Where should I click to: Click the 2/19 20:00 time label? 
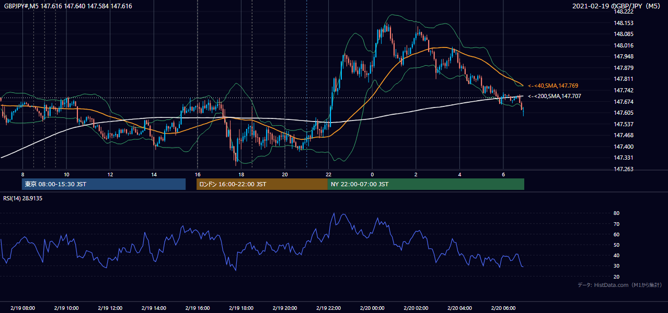pyautogui.click(x=284, y=308)
